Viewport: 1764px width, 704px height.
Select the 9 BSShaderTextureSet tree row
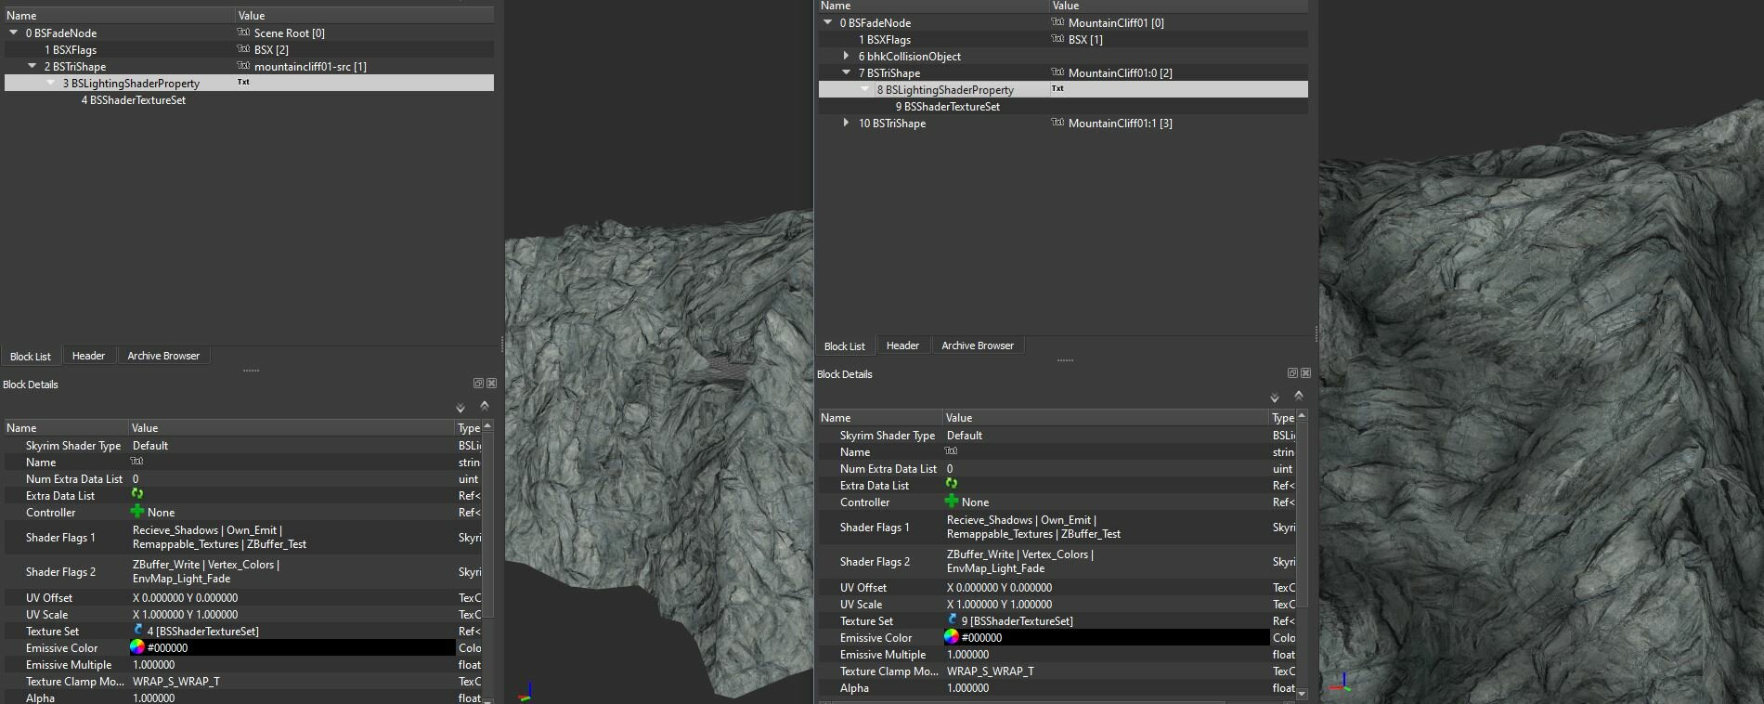click(x=1063, y=106)
